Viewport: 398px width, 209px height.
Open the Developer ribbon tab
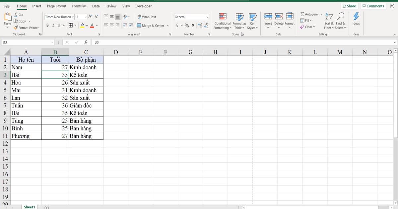(143, 6)
